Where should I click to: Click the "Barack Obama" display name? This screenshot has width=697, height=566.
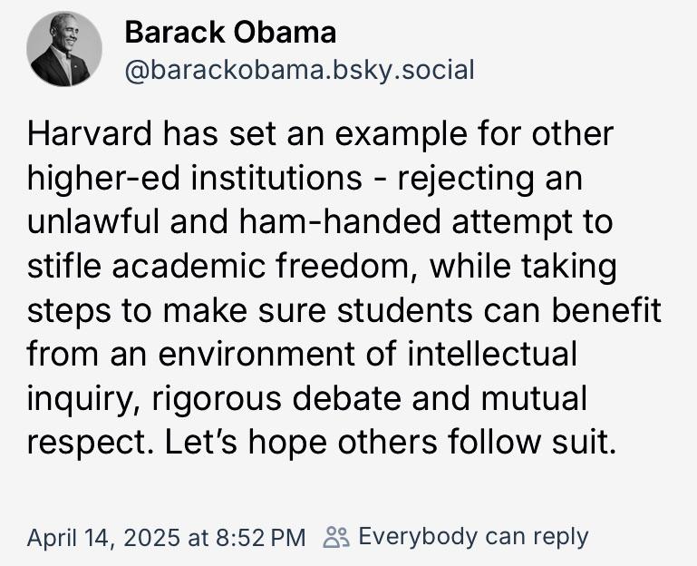click(x=230, y=33)
